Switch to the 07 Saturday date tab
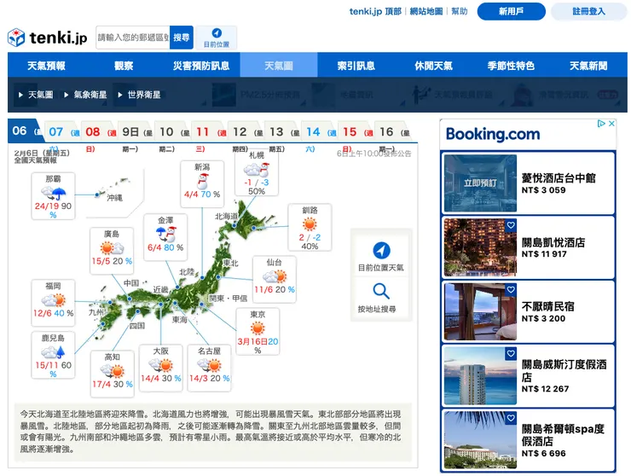The height and width of the screenshot is (476, 631). [x=62, y=131]
